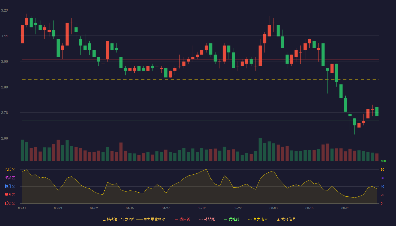Click the green 100 indicator axis value
This screenshot has width=396, height=226.
pos(383,161)
